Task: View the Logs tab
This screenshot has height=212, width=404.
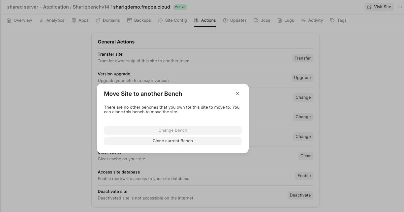Action: pyautogui.click(x=286, y=20)
